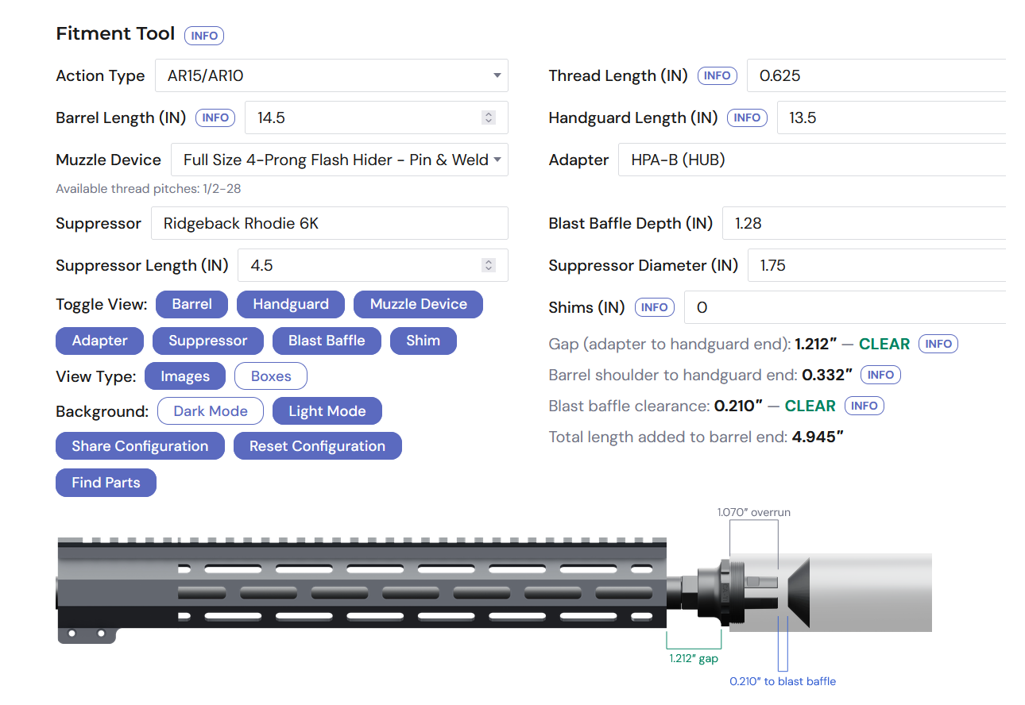Click the Shims input field
The height and width of the screenshot is (705, 1025).
pyautogui.click(x=845, y=307)
